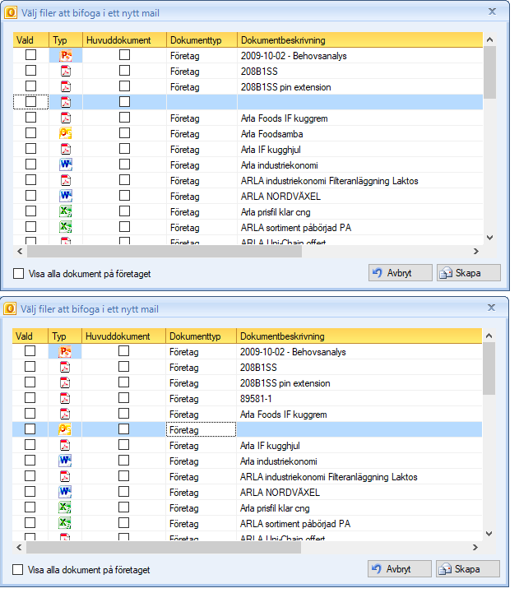Viewport: 519px width, 593px height.
Task: Click scroll-up arrow of bottom dialog list
Action: tap(489, 336)
